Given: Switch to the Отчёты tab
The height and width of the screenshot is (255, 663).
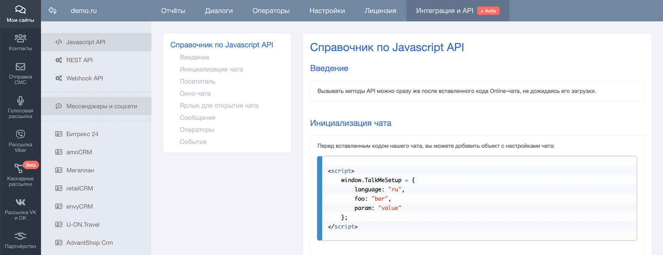Looking at the screenshot, I should (x=173, y=11).
